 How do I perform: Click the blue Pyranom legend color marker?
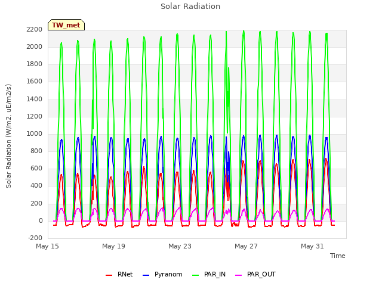[146, 275]
